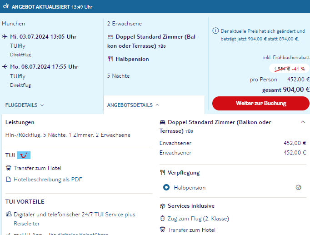Image resolution: width=310 pixels, height=235 pixels.
Task: Click the checkmark circle icon on Halbpension row
Action: tap(298, 187)
